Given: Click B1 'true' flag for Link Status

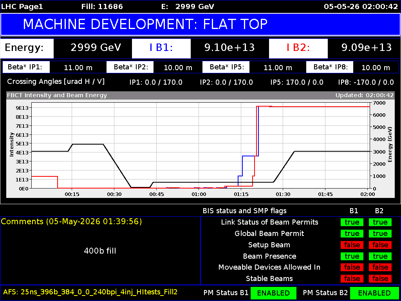Looking at the screenshot, I should click(x=352, y=222).
